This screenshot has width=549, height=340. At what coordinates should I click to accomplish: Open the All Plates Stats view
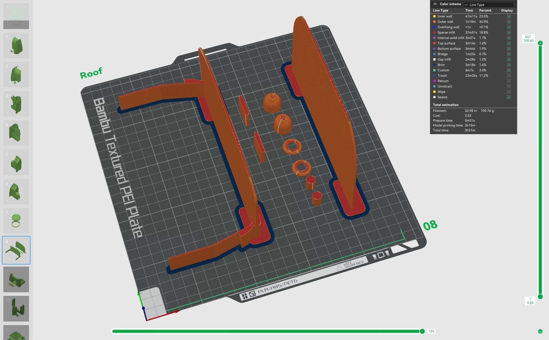(16, 16)
